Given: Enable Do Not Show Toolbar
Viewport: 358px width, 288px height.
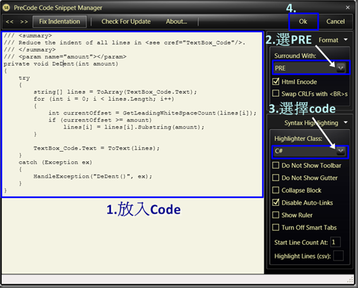Looking at the screenshot, I should (276, 165).
